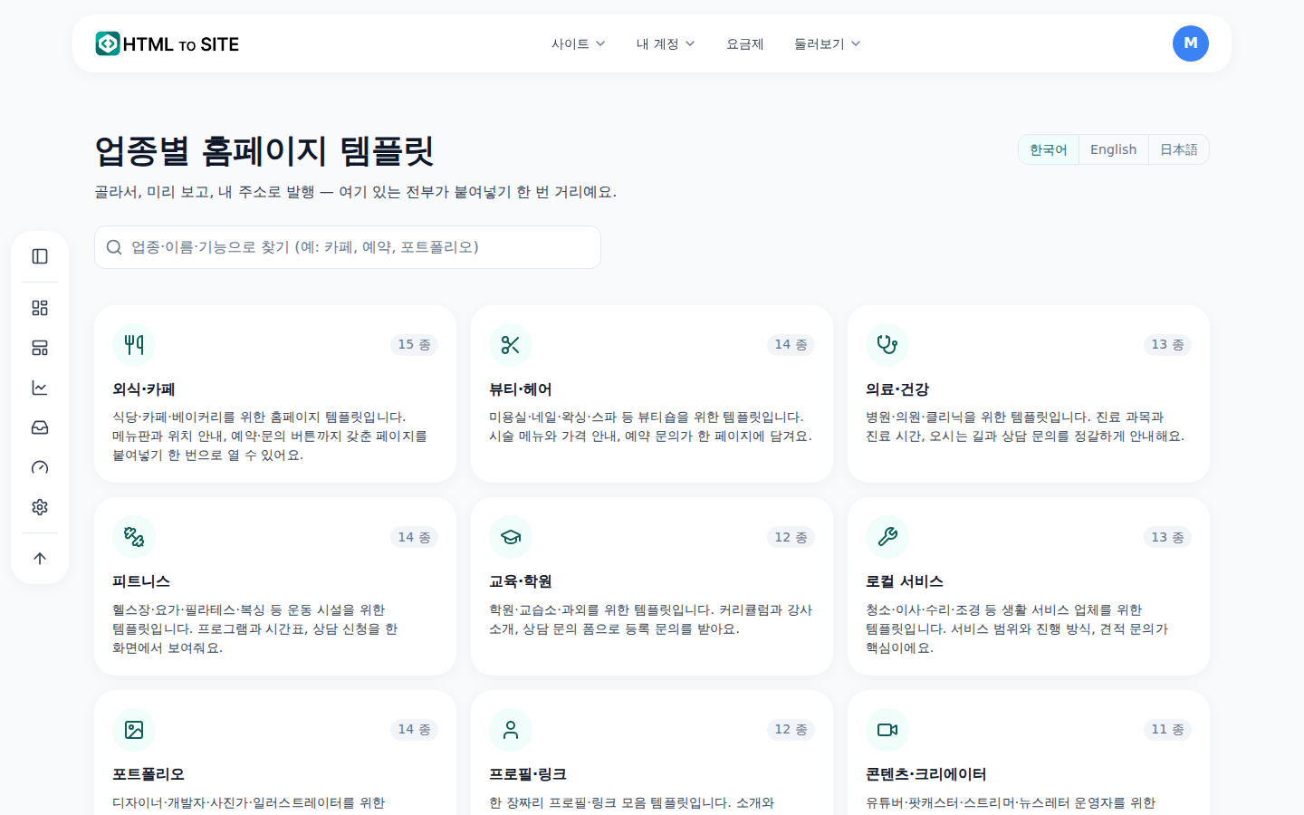Click the up arrow icon in sidebar
The image size is (1304, 815).
point(40,559)
